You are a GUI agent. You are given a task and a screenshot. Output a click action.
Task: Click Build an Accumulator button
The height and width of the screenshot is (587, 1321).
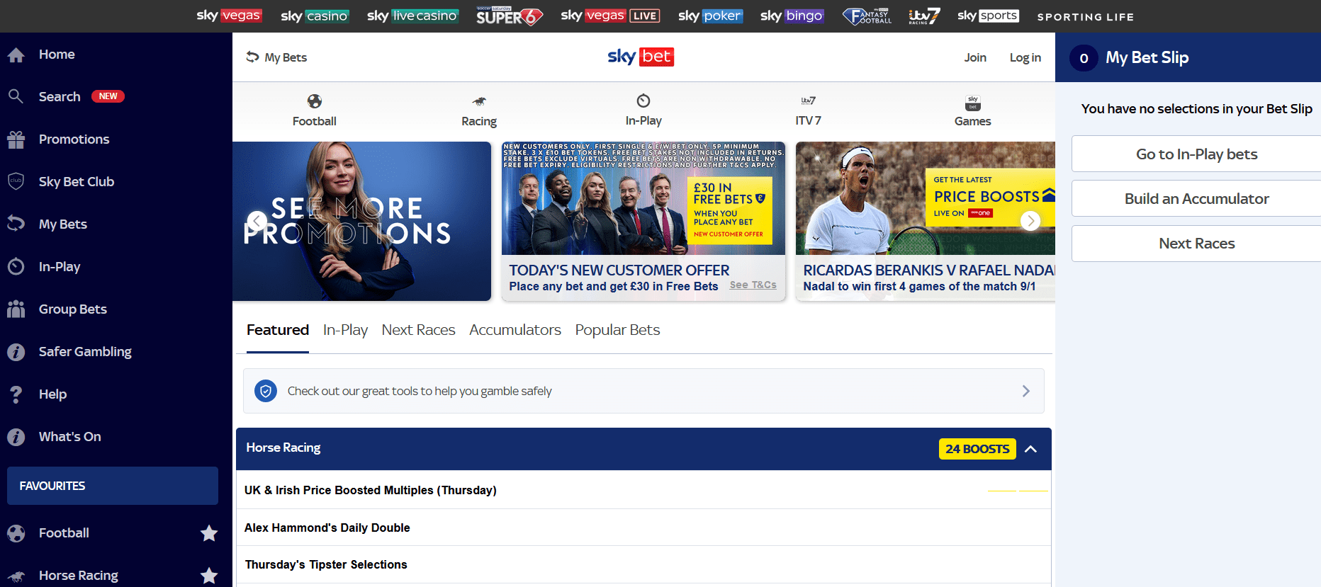point(1196,198)
